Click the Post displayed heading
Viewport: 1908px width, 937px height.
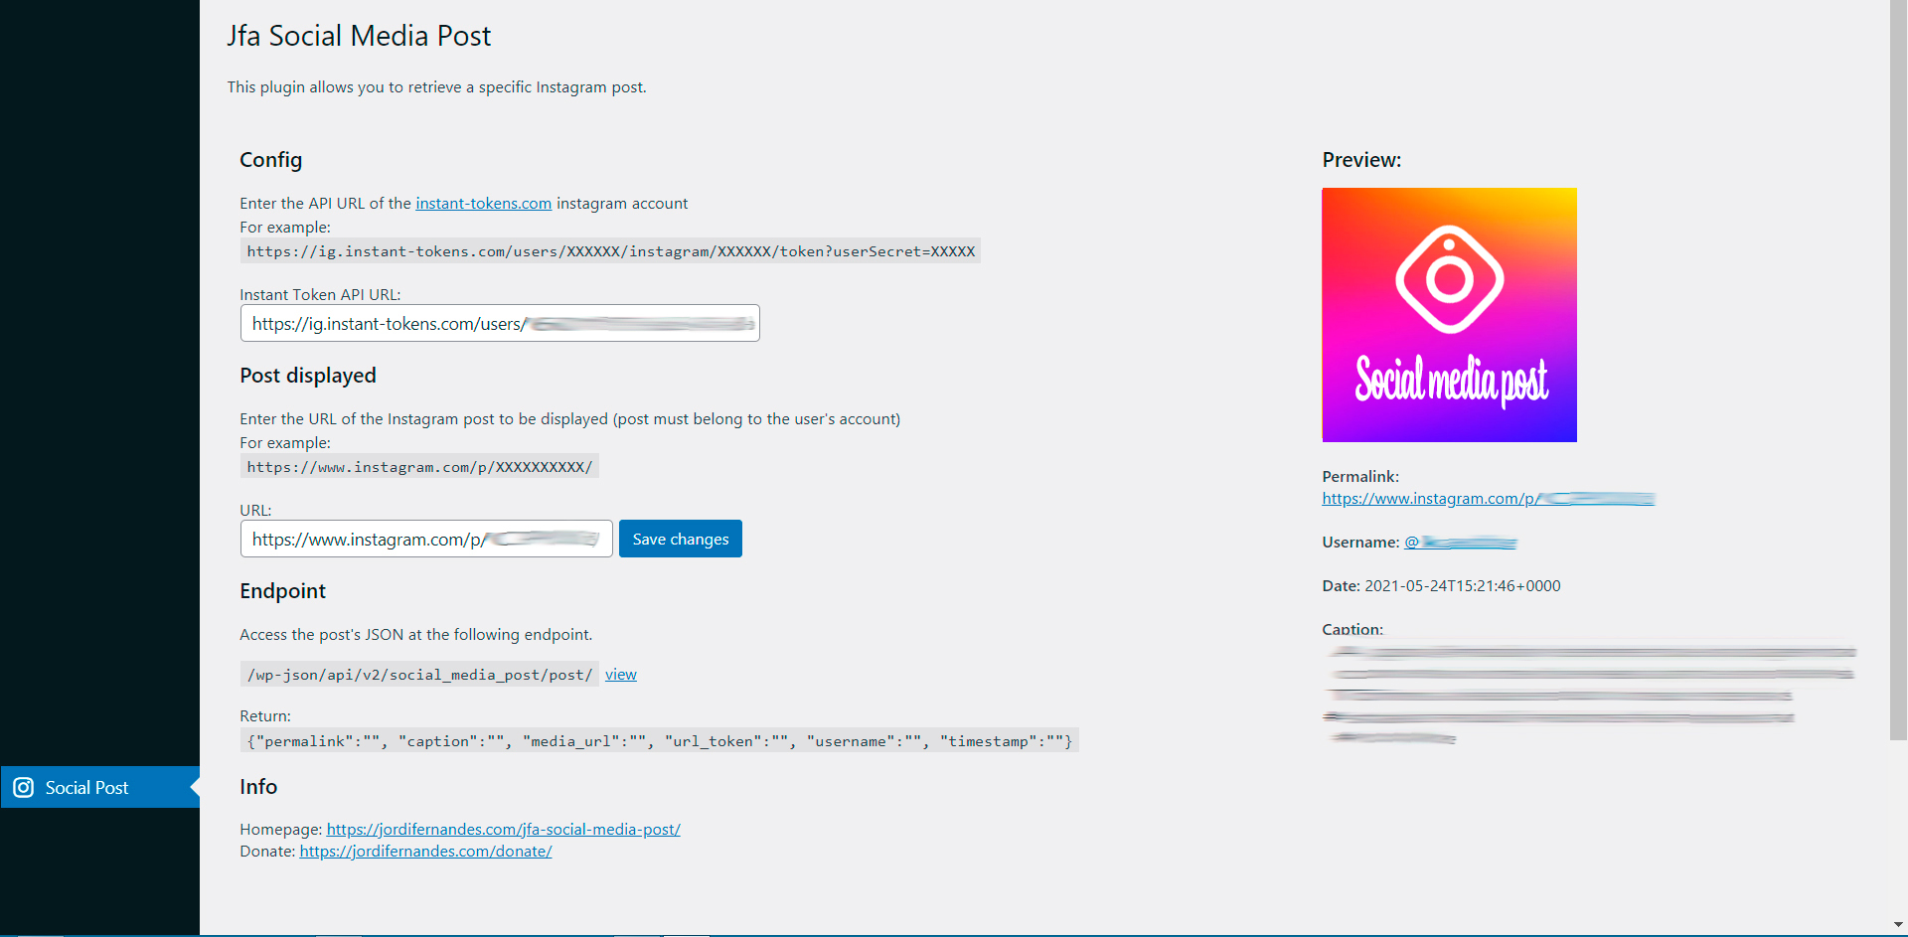click(x=308, y=376)
